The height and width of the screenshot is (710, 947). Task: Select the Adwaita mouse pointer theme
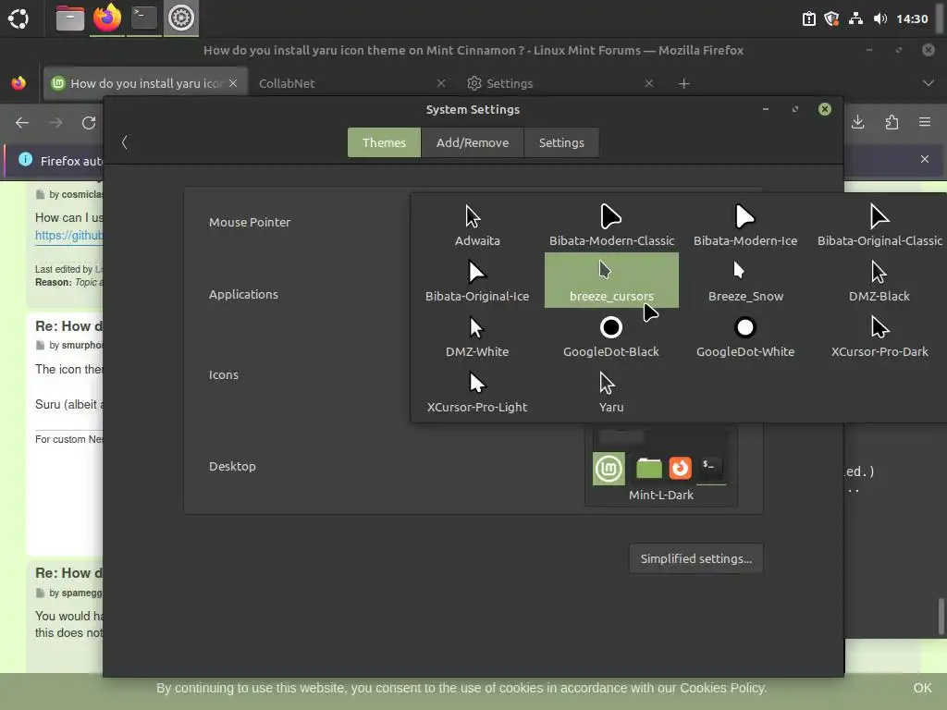pos(477,226)
